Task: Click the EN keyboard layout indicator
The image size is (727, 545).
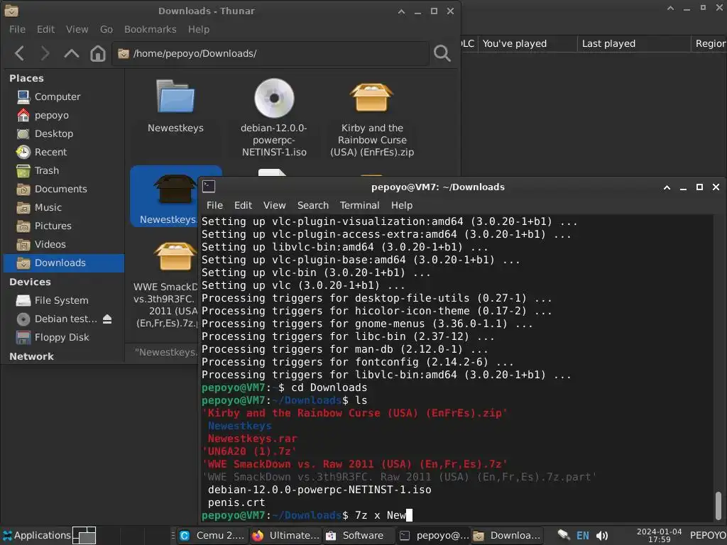Action: (582, 536)
